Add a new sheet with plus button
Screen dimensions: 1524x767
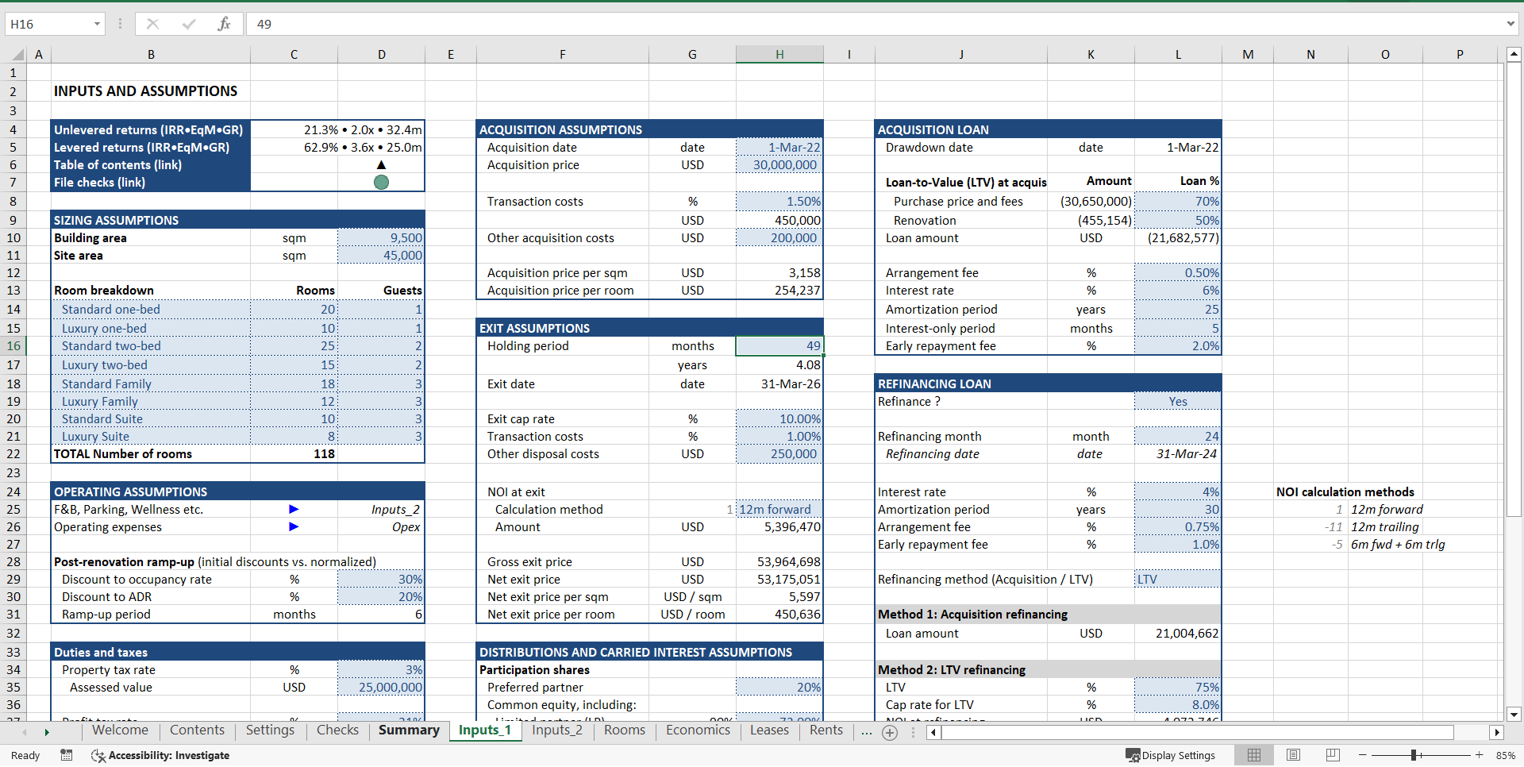click(x=890, y=733)
